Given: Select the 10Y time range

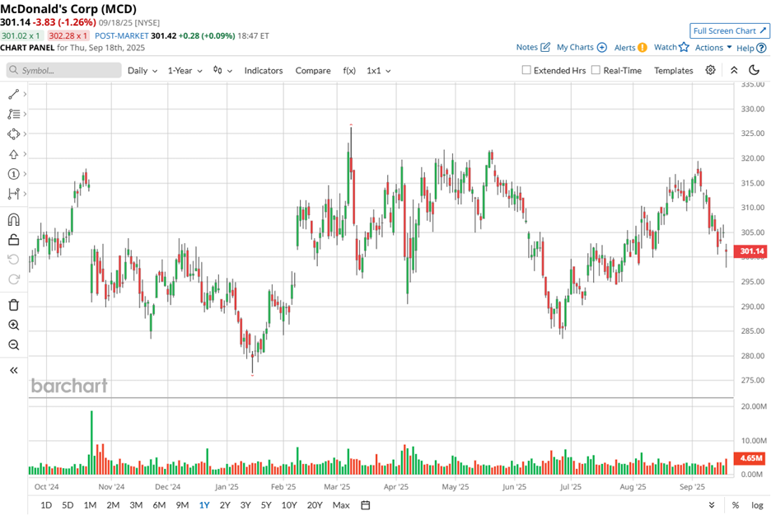Looking at the screenshot, I should (x=289, y=505).
